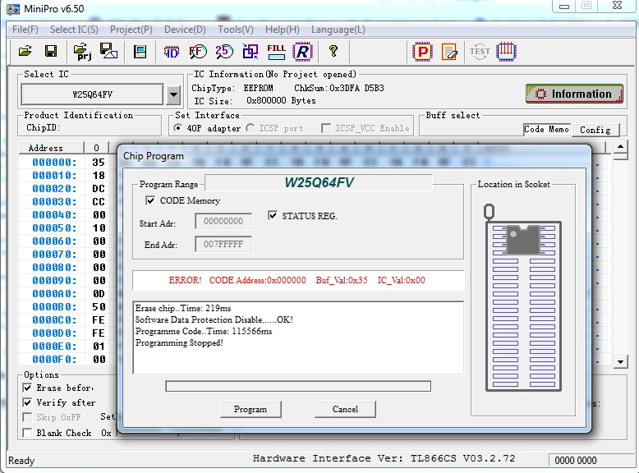Click the buffer swap toolbar icon
The height and width of the screenshot is (473, 639).
[251, 52]
